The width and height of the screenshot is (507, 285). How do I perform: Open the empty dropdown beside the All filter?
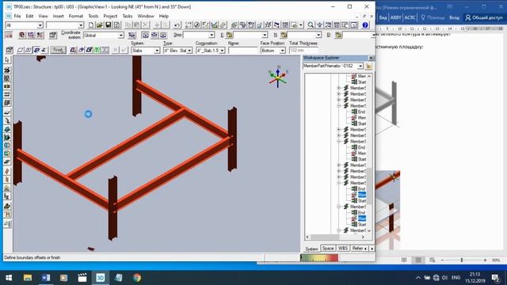click(81, 25)
